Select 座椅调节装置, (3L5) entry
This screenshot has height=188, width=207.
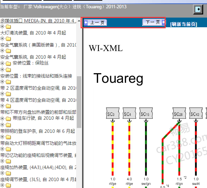click(38, 179)
